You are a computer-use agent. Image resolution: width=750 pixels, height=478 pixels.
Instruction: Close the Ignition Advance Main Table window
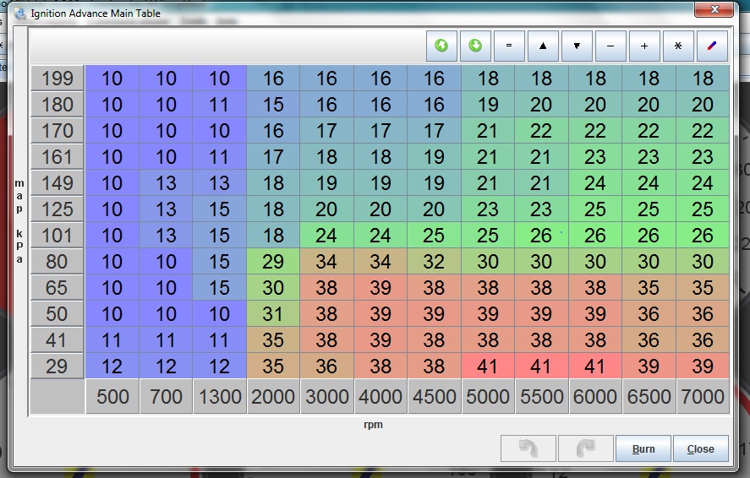(x=714, y=9)
